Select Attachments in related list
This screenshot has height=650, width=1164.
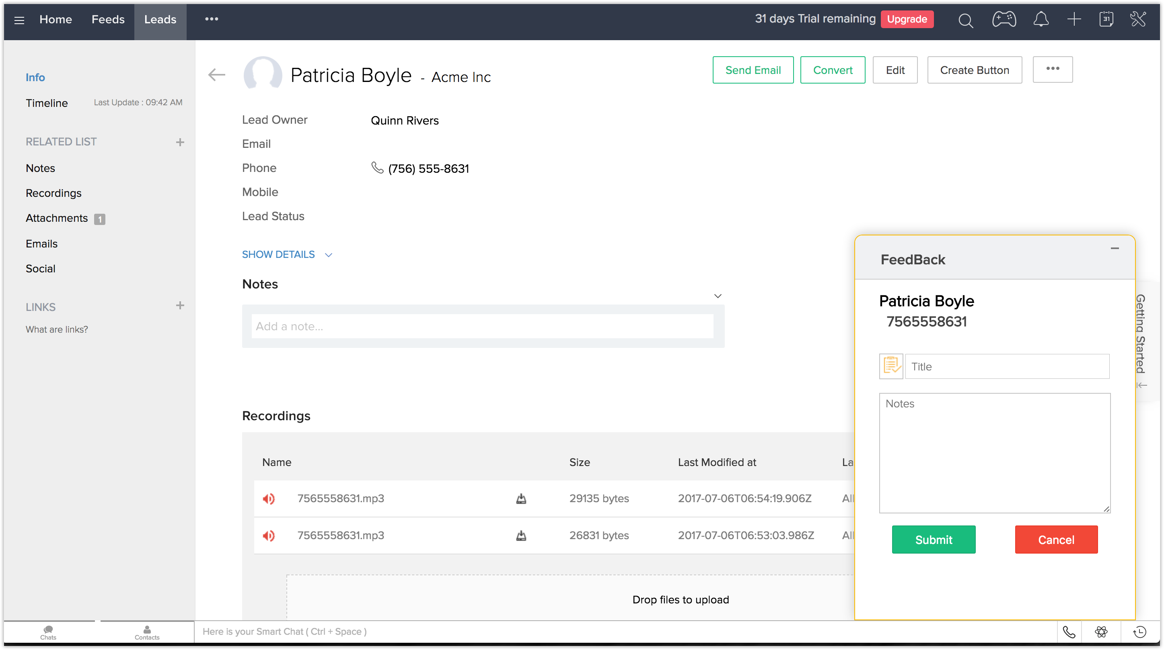coord(57,219)
